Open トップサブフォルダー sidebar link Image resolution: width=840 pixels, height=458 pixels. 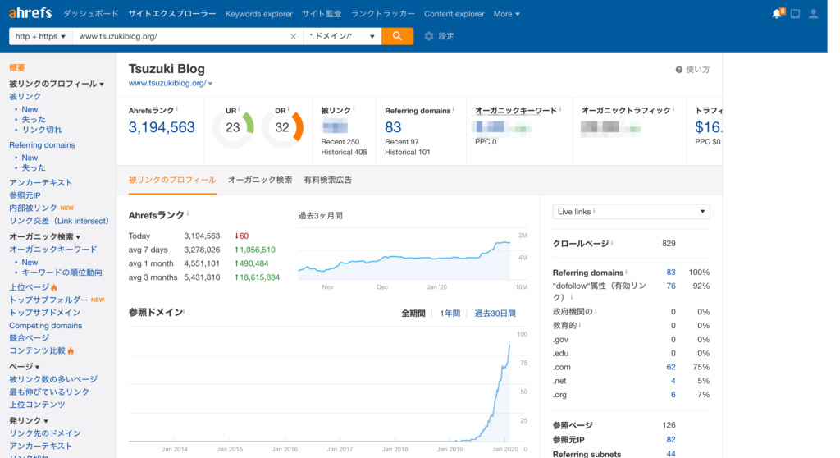point(48,300)
